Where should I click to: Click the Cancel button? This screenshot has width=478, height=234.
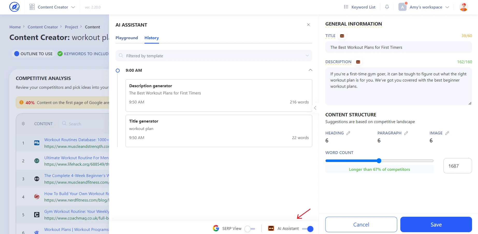tap(361, 224)
